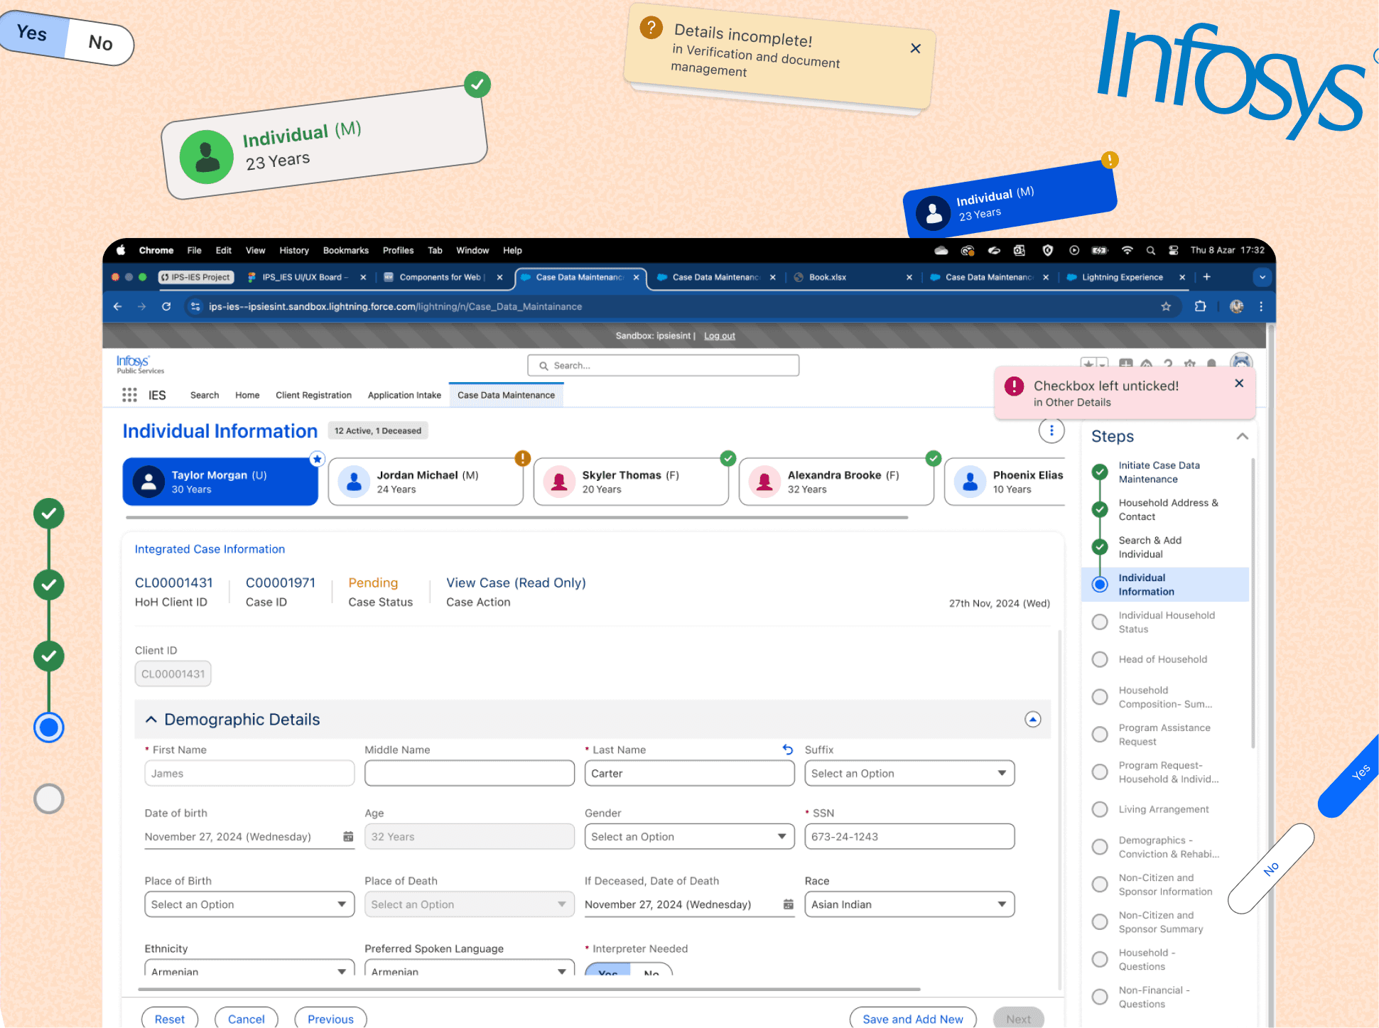The width and height of the screenshot is (1379, 1028).
Task: Collapse the Steps panel chevron
Action: click(1242, 436)
